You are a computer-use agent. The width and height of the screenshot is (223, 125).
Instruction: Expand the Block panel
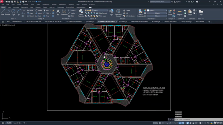[123, 19]
